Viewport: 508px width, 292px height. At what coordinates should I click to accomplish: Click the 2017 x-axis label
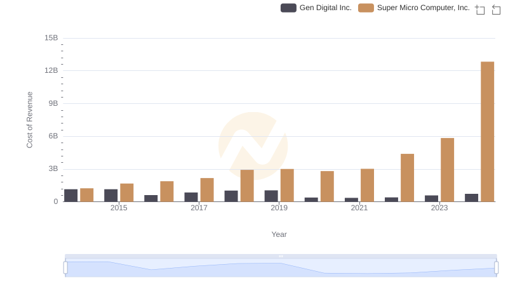pyautogui.click(x=199, y=208)
